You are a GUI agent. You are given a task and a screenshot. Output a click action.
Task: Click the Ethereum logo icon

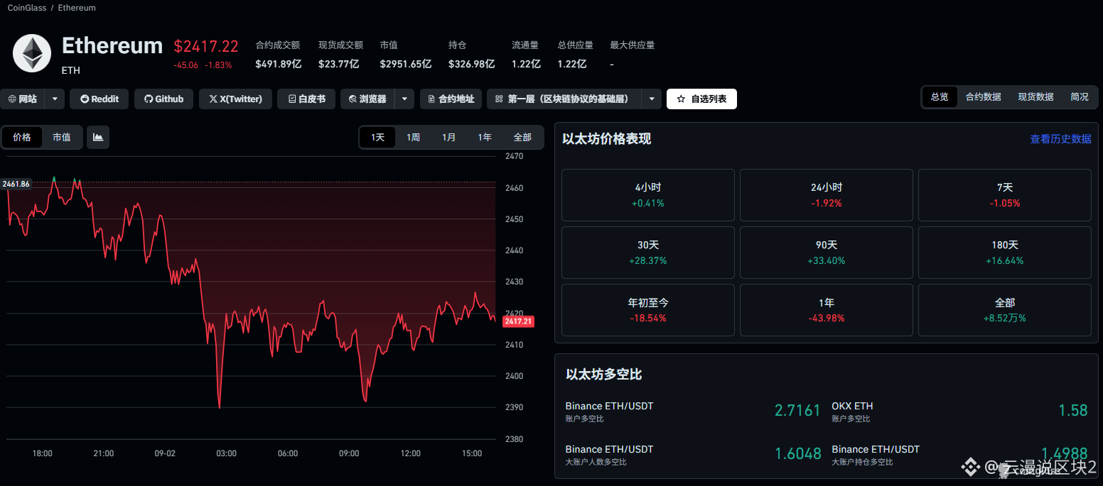32,53
